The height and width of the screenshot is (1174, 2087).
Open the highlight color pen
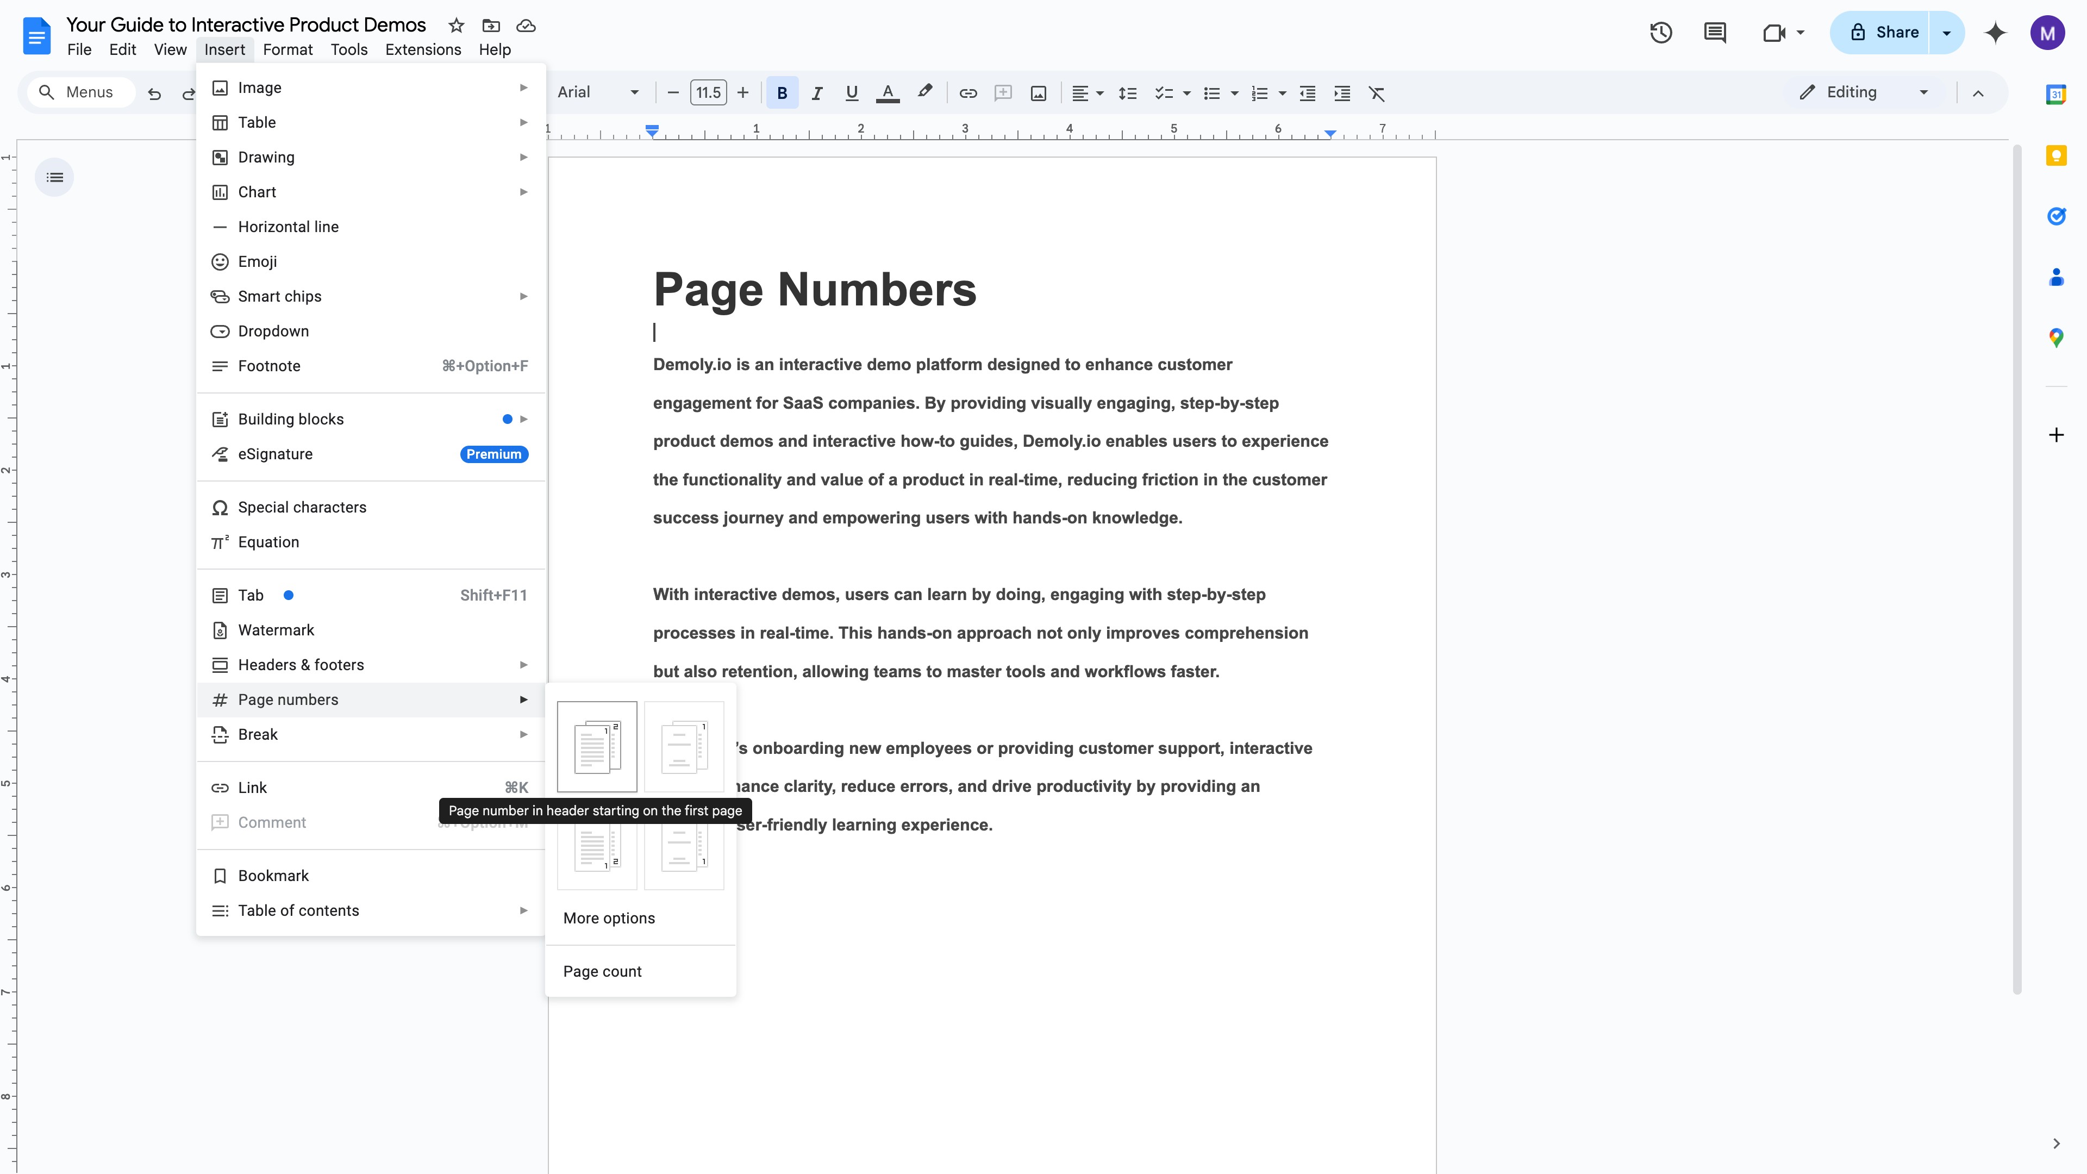tap(924, 91)
